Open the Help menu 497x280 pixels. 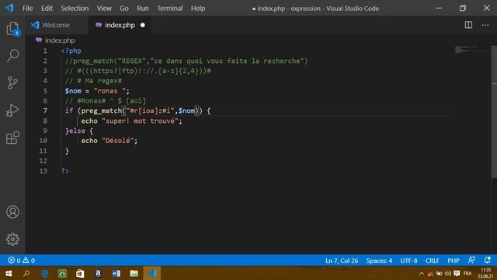(x=198, y=9)
